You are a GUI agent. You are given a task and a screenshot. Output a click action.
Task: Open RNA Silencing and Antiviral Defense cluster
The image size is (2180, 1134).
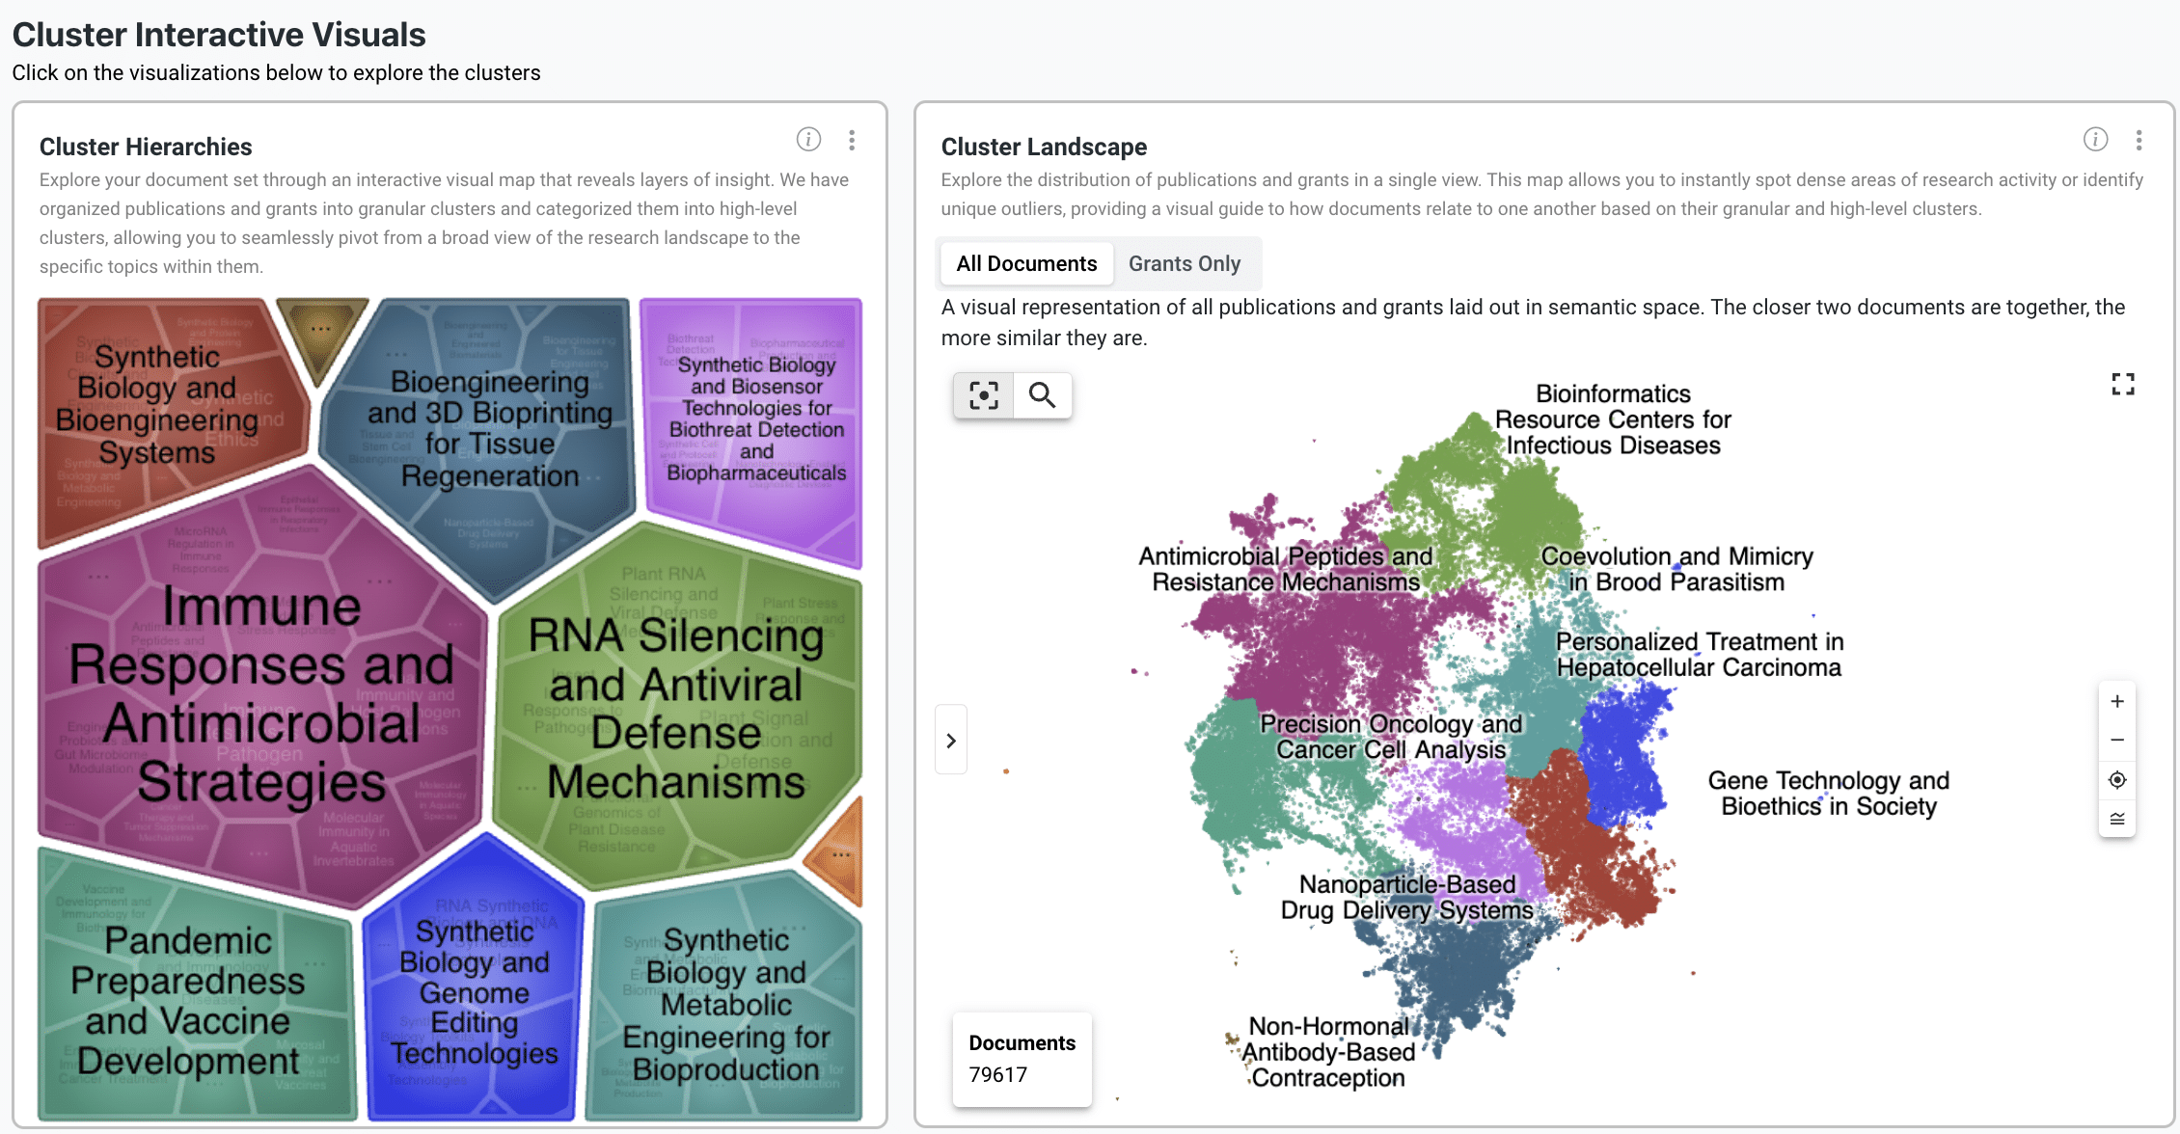pos(675,709)
